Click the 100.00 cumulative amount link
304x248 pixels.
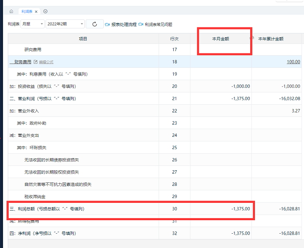pos(293,62)
